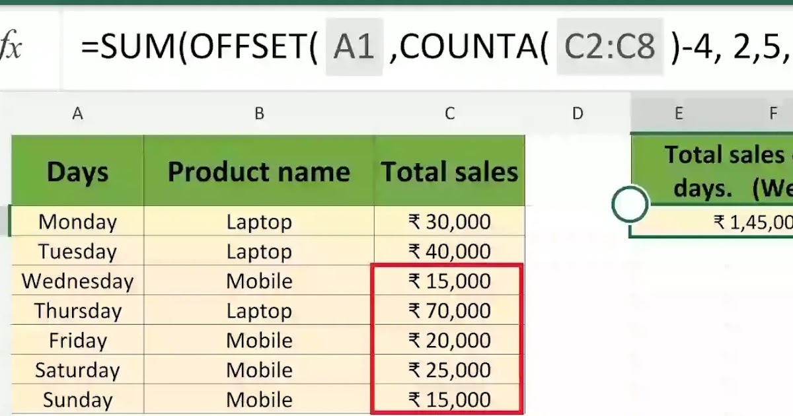Select column B header
Image resolution: width=793 pixels, height=416 pixels.
coord(258,113)
